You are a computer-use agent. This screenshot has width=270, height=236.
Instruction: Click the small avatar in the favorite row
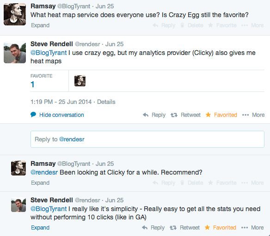point(80,81)
